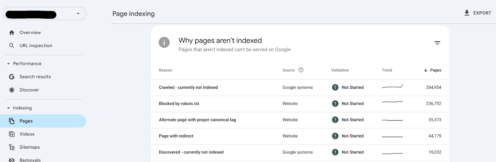
Task: Click the Videos icon in the sidebar
Action: coord(12,134)
